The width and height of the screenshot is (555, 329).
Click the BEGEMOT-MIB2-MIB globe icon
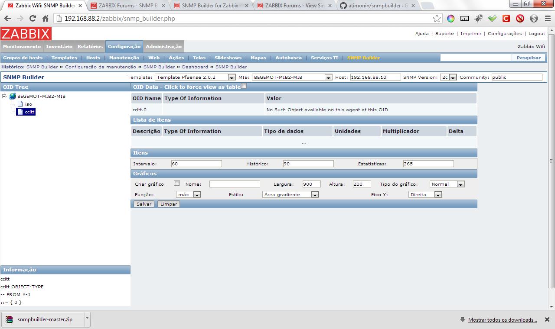13,96
